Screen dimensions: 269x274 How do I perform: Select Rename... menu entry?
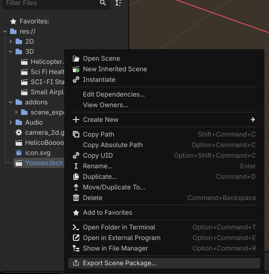coord(165,166)
